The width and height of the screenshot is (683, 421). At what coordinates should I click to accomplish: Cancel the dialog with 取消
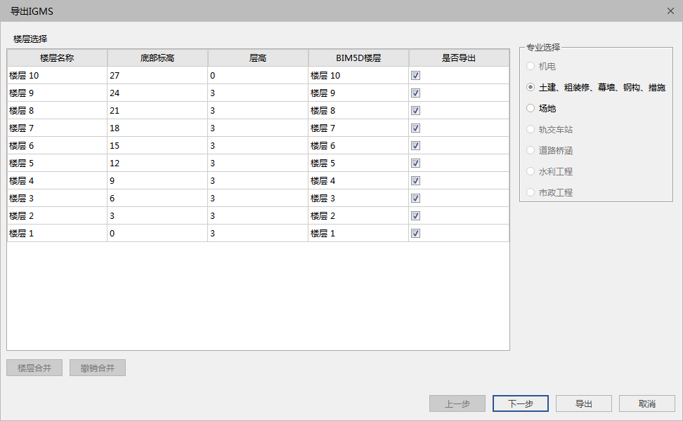[x=647, y=403]
